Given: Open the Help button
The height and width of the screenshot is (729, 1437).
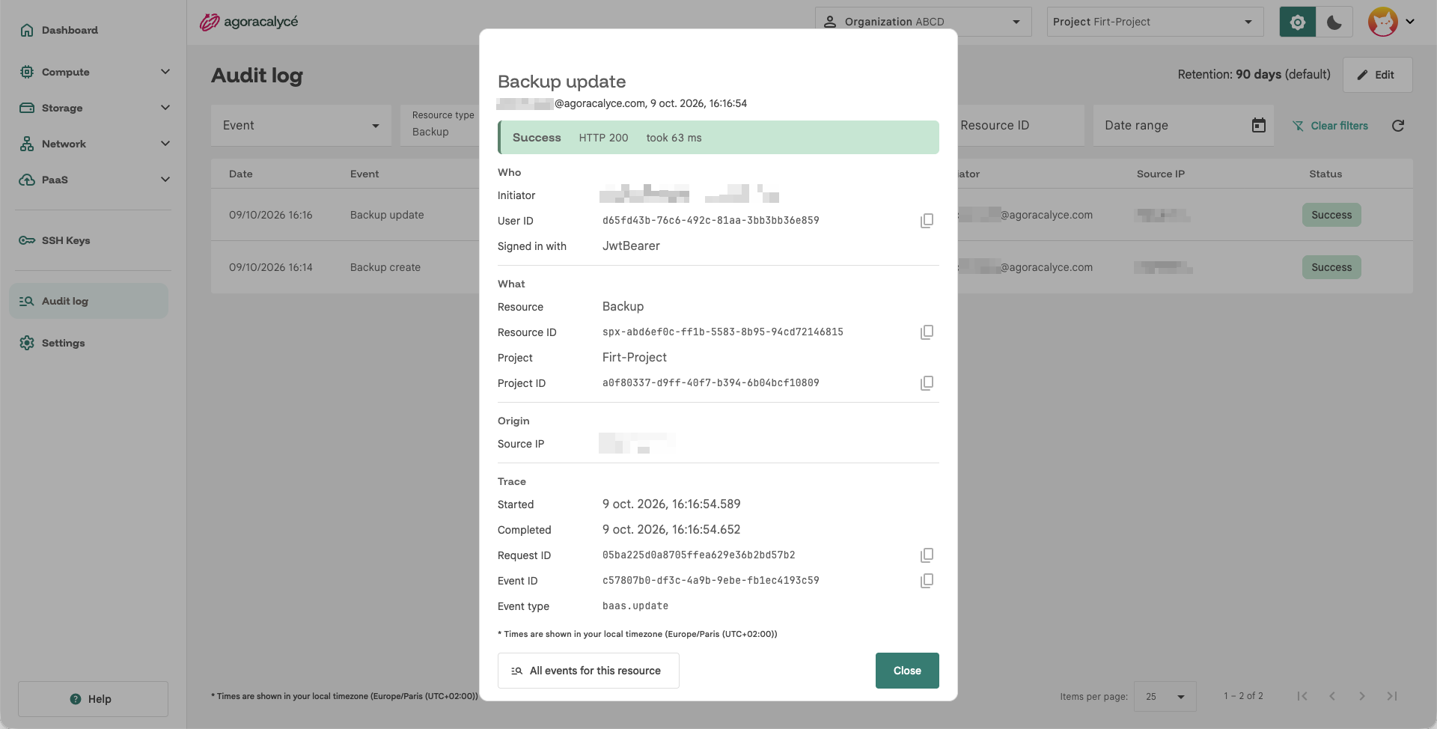Looking at the screenshot, I should point(93,699).
